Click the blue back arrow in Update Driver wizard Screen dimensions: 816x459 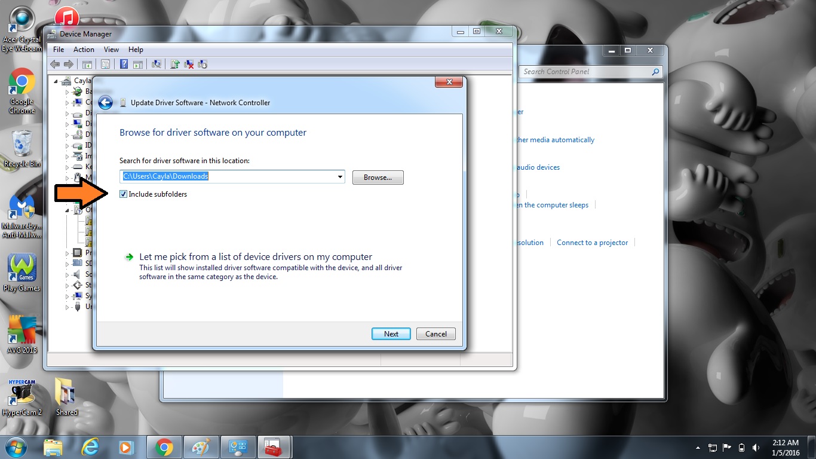(106, 103)
